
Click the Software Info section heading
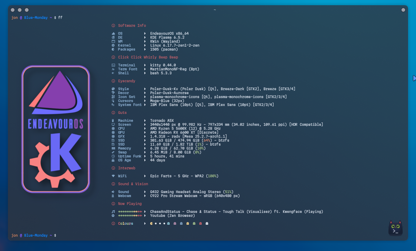pos(132,26)
